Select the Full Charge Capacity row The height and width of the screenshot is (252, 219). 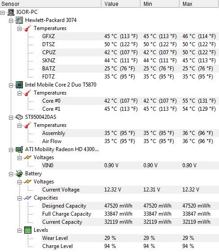tap(130, 214)
